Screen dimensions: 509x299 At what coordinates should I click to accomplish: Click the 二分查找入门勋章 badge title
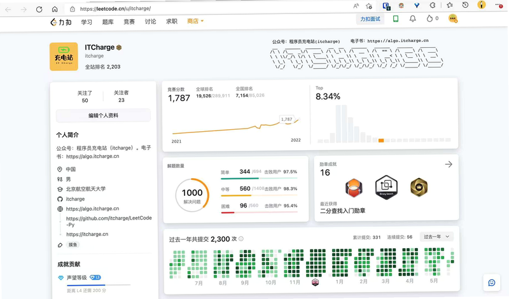pos(342,211)
